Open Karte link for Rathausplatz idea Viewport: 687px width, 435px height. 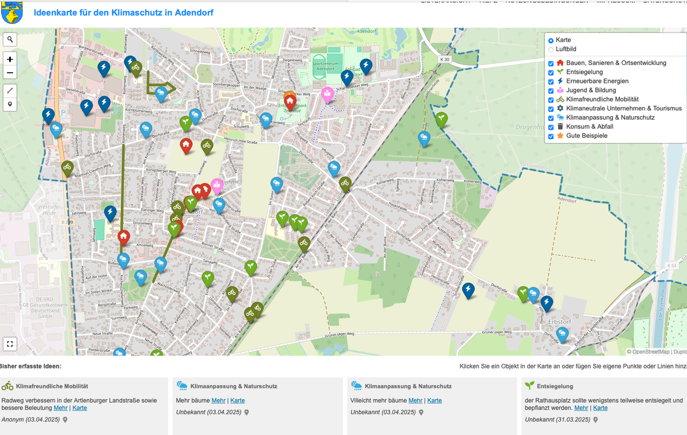pyautogui.click(x=600, y=408)
